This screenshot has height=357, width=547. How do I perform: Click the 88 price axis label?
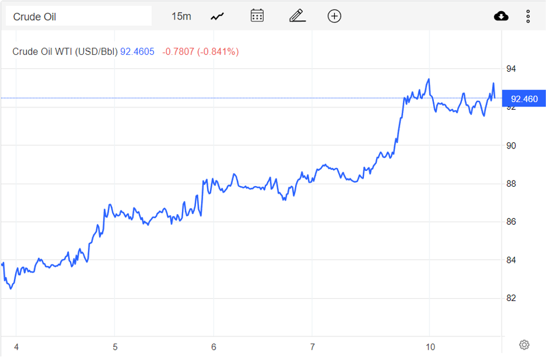(x=511, y=184)
